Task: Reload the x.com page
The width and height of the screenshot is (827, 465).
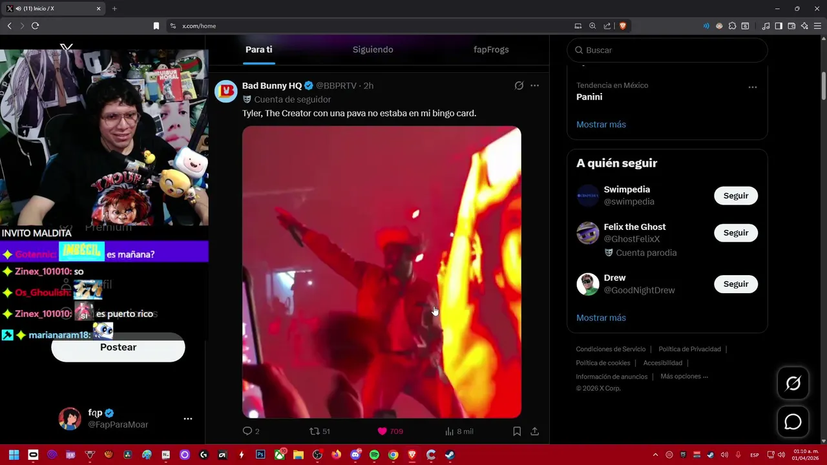Action: pyautogui.click(x=35, y=26)
